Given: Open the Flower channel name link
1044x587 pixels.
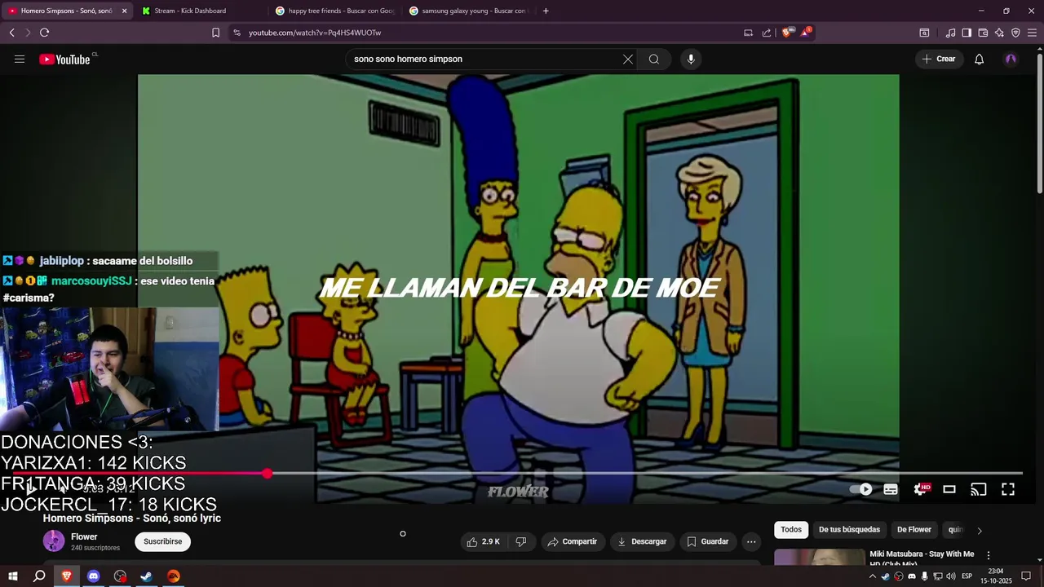Looking at the screenshot, I should point(84,536).
